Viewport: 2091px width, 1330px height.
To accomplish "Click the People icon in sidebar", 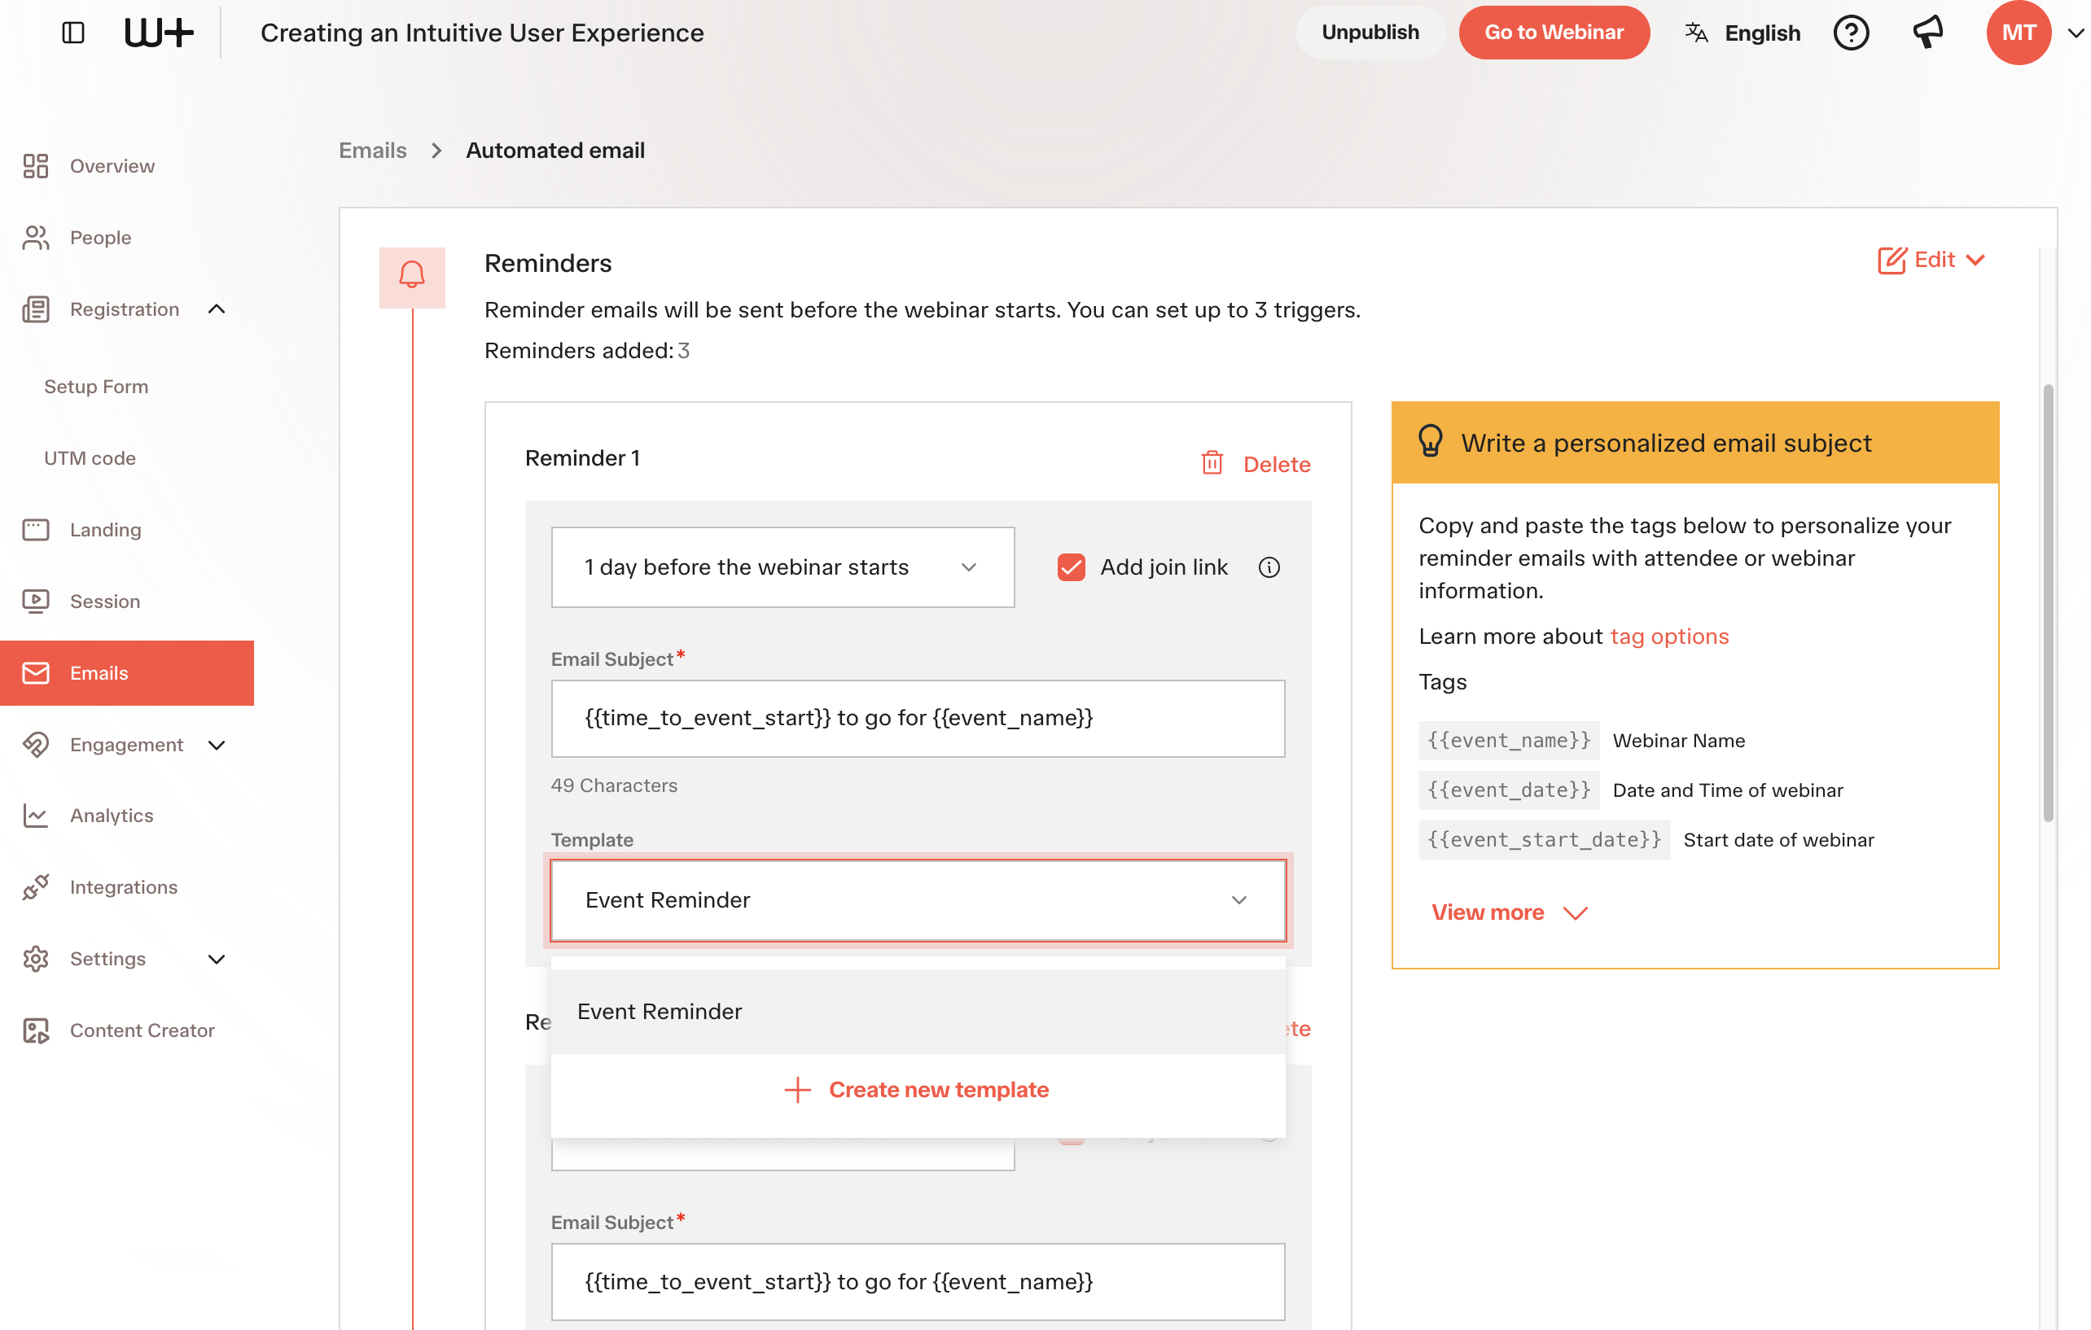I will (x=36, y=238).
